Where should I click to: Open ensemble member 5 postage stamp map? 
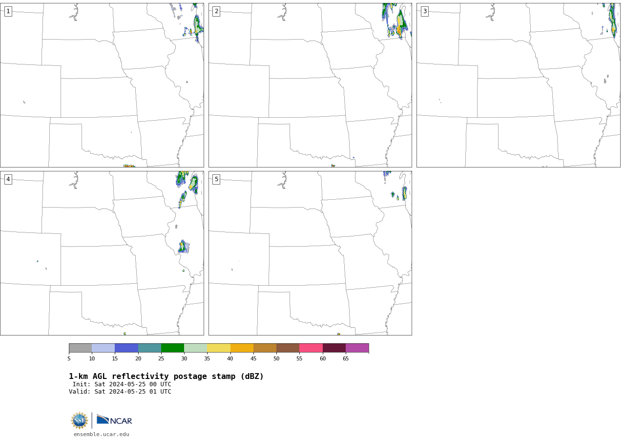(310, 253)
